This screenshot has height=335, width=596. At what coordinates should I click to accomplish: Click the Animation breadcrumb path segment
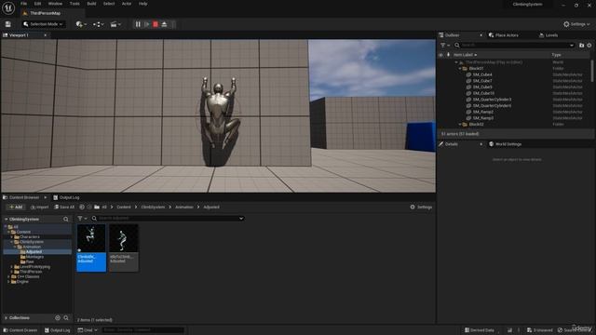[184, 208]
